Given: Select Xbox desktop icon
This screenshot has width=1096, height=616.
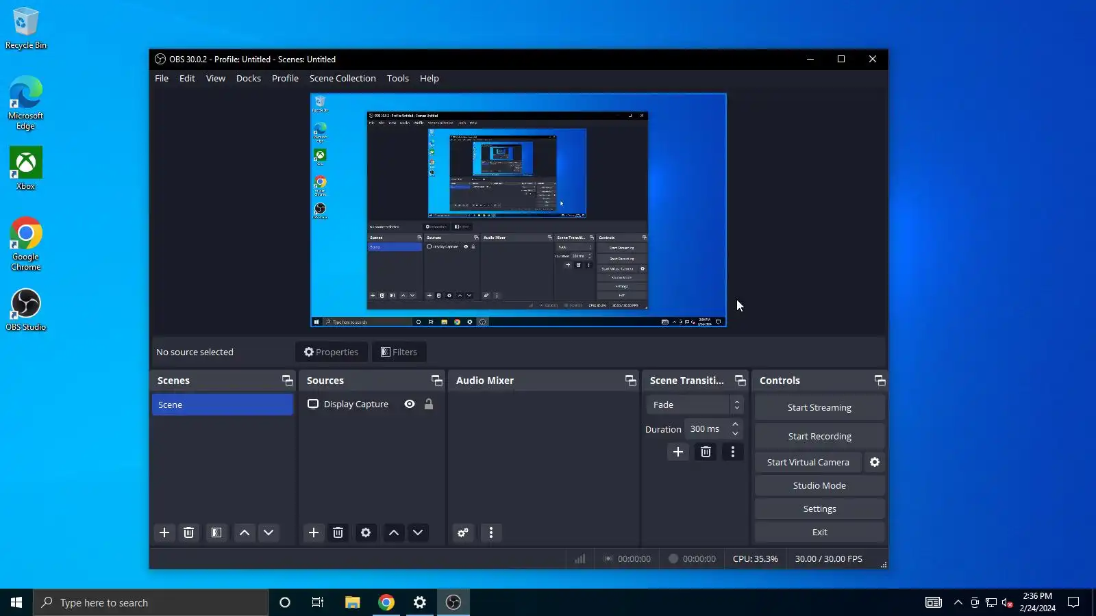Looking at the screenshot, I should click(x=26, y=168).
